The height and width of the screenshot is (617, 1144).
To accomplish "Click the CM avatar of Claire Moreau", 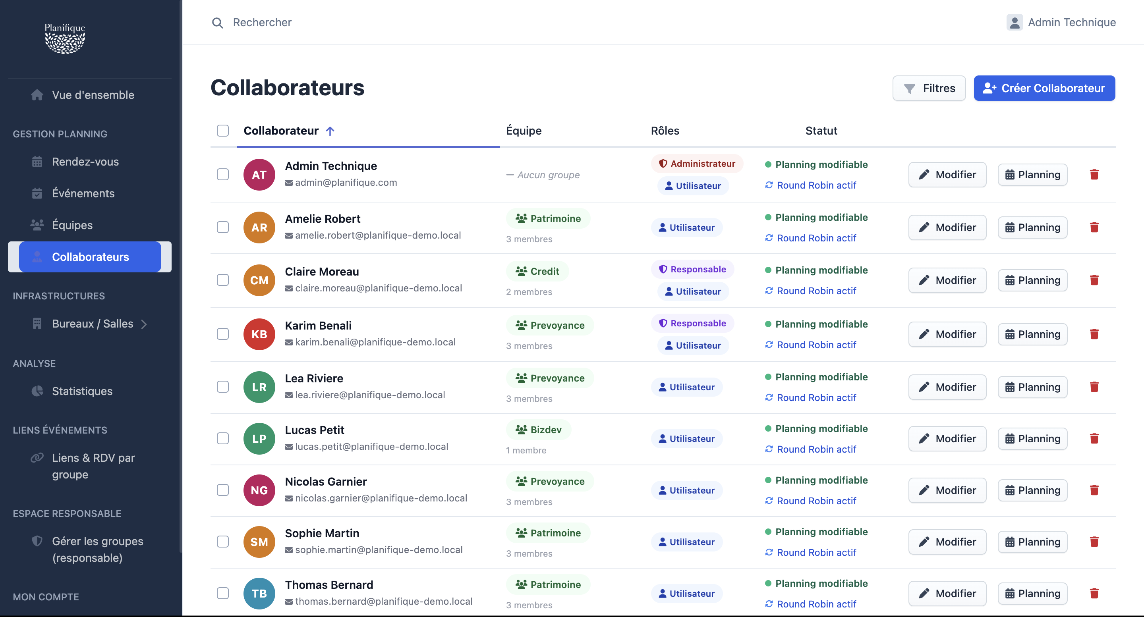I will click(x=259, y=280).
